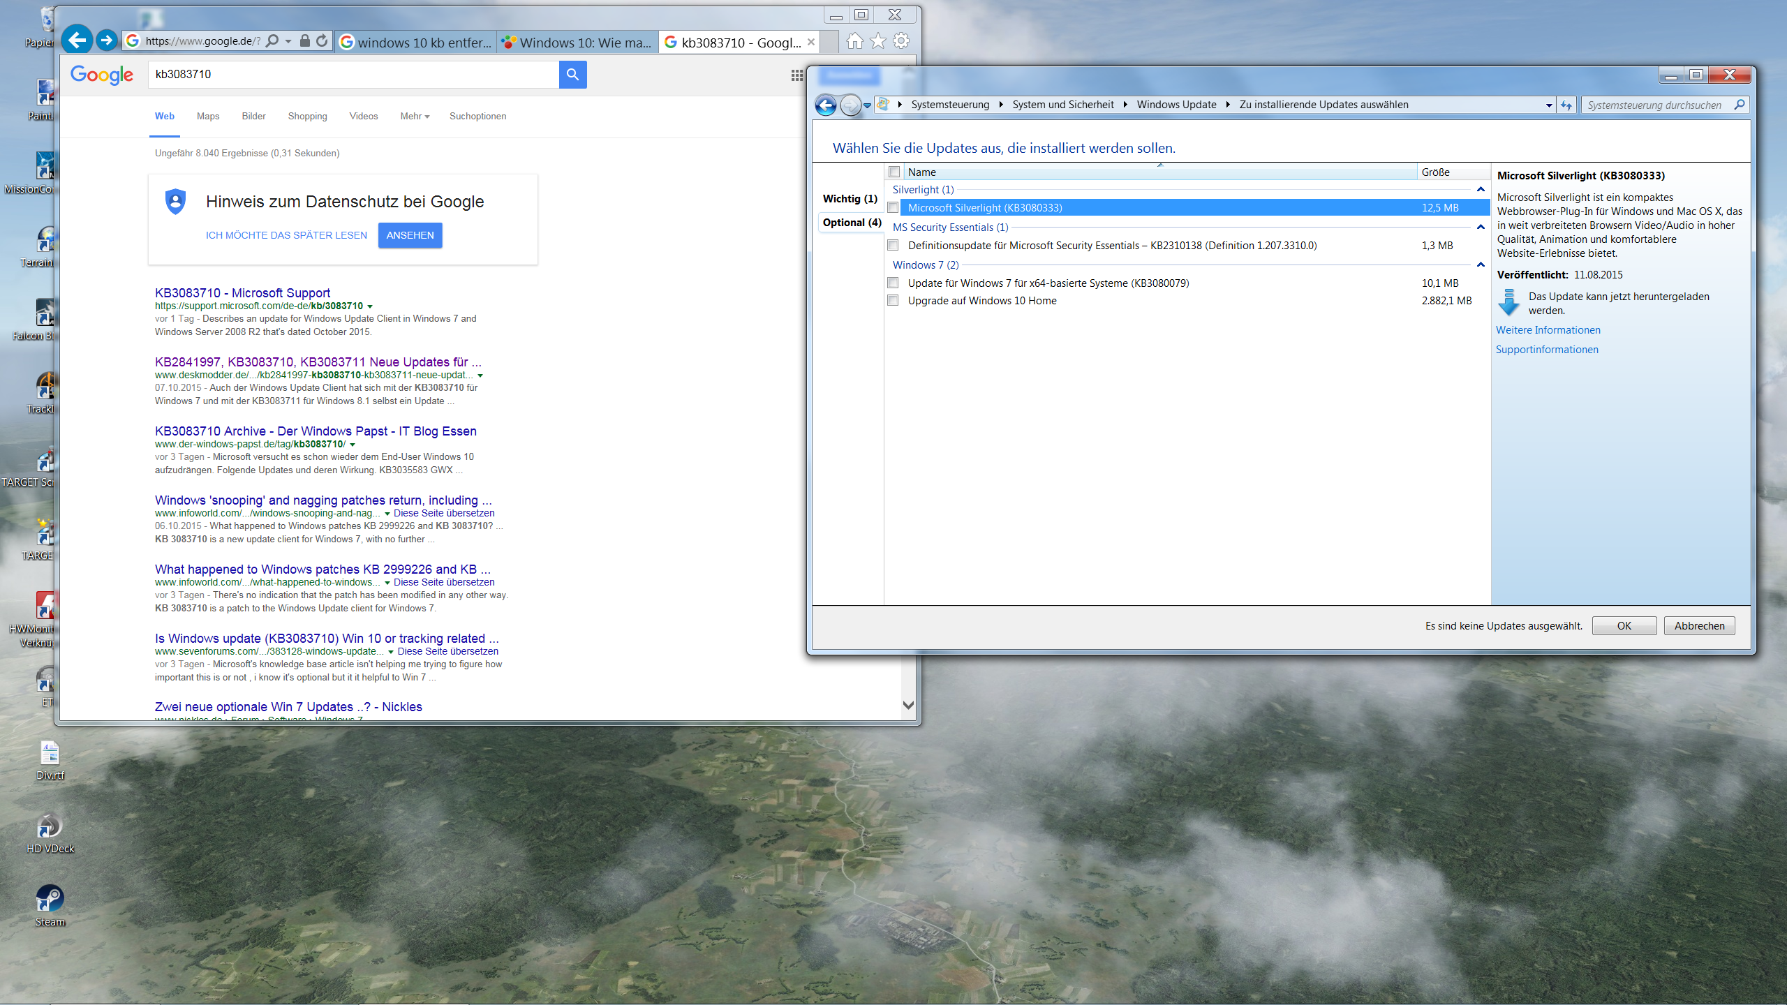Open Bilder search tab
The width and height of the screenshot is (1787, 1005).
coord(253,117)
